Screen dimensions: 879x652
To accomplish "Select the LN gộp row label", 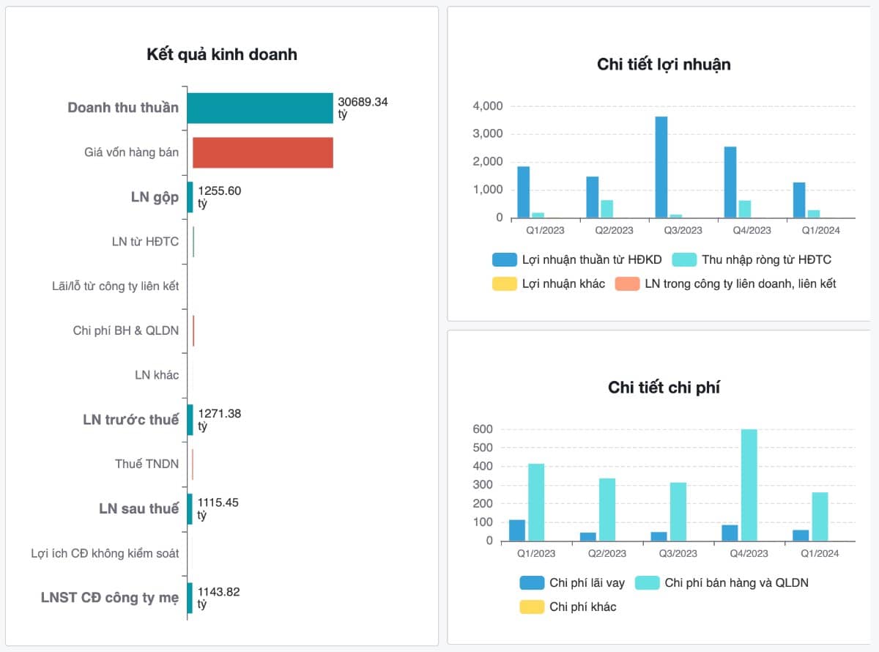I will point(155,197).
